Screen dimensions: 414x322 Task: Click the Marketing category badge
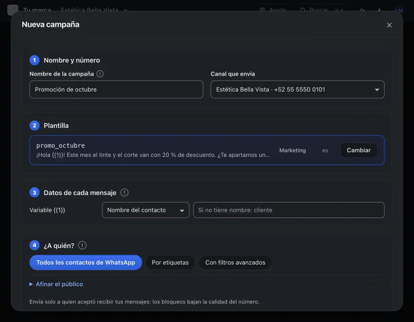click(x=292, y=150)
